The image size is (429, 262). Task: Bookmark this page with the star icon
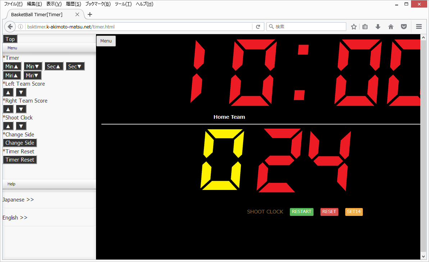pyautogui.click(x=354, y=27)
